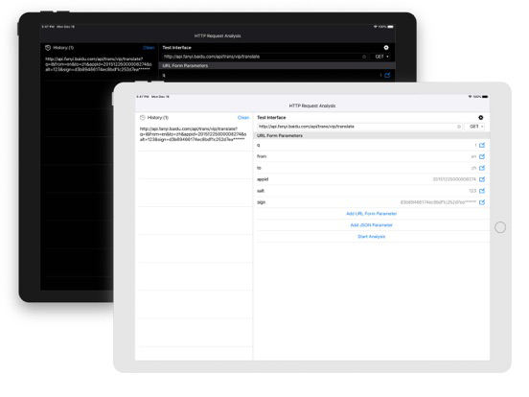Click URL Form Parameters header in dark iPad
The height and width of the screenshot is (397, 529).
pos(185,66)
